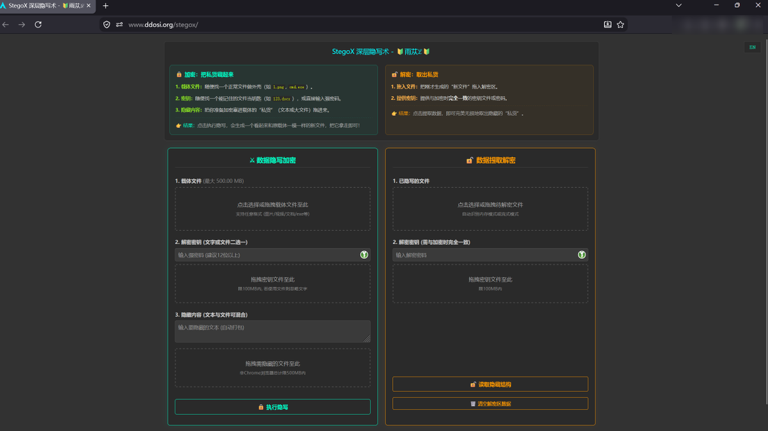Click the 执行隐写 button
The image size is (768, 431).
[x=273, y=407]
